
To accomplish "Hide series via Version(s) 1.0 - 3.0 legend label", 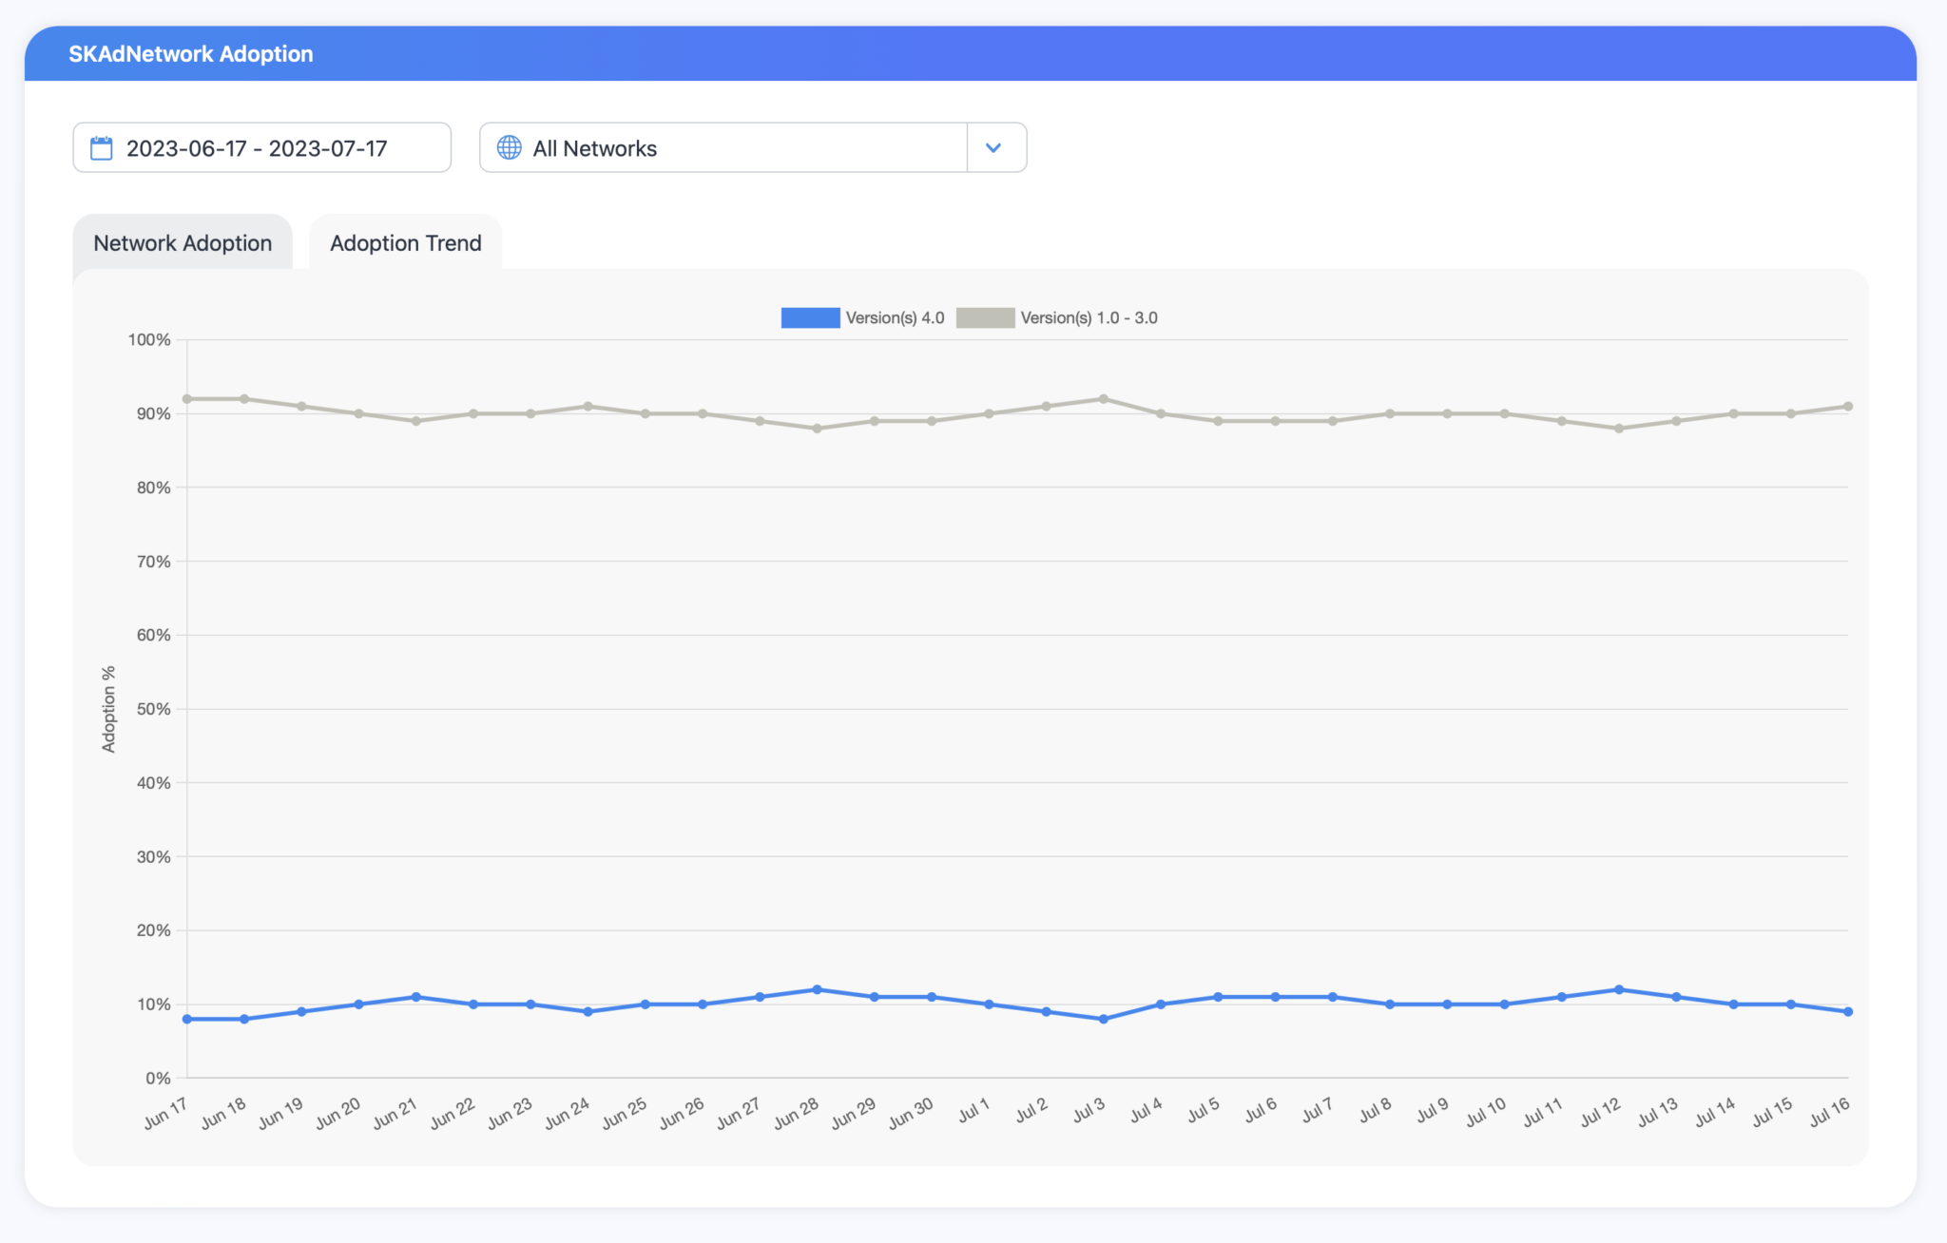I will (x=1089, y=318).
